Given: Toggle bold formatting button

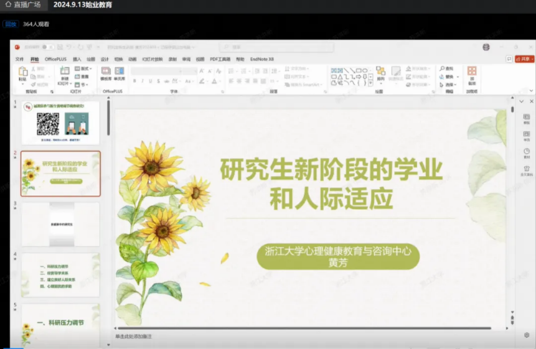Looking at the screenshot, I should 134,81.
